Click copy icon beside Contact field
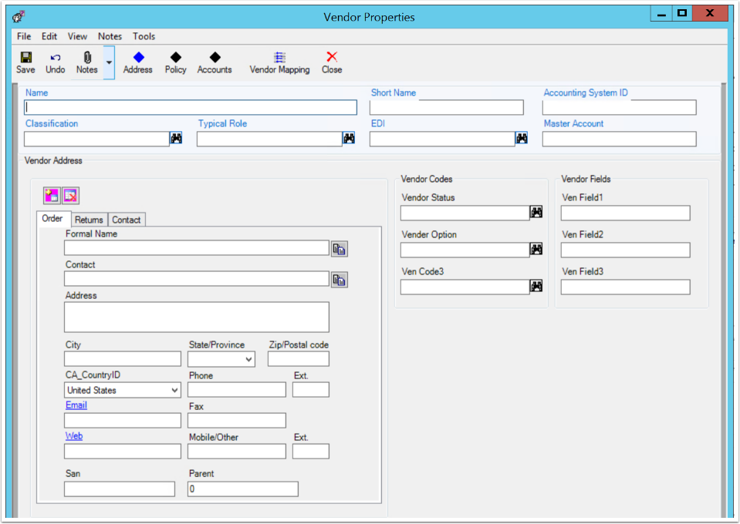The height and width of the screenshot is (524, 740). 340,280
